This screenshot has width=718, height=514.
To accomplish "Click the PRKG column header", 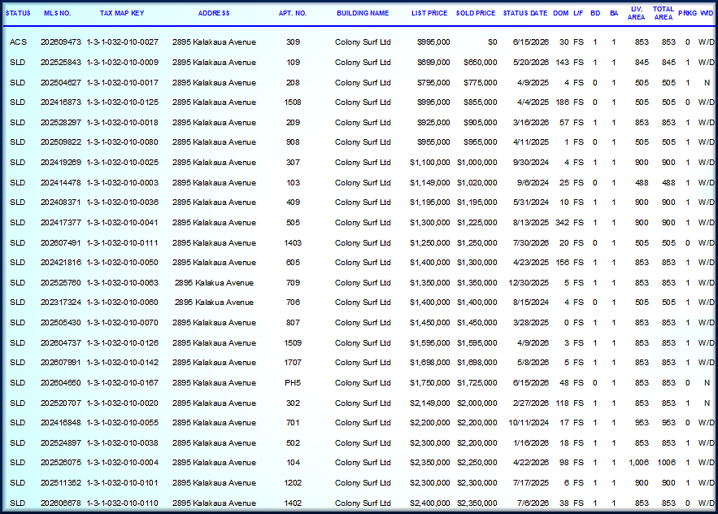I will 687,13.
